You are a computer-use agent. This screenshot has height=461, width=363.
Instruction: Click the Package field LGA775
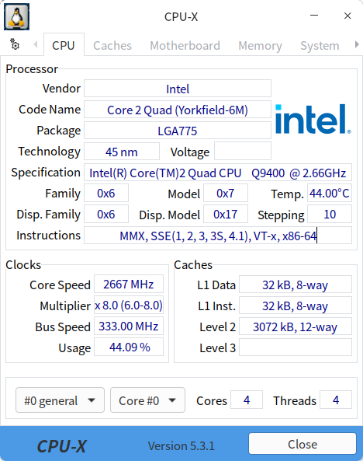[x=178, y=131]
